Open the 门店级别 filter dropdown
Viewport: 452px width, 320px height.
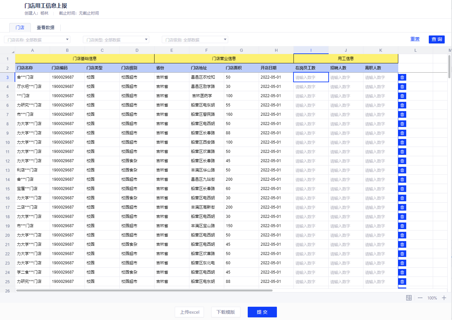tap(195, 40)
